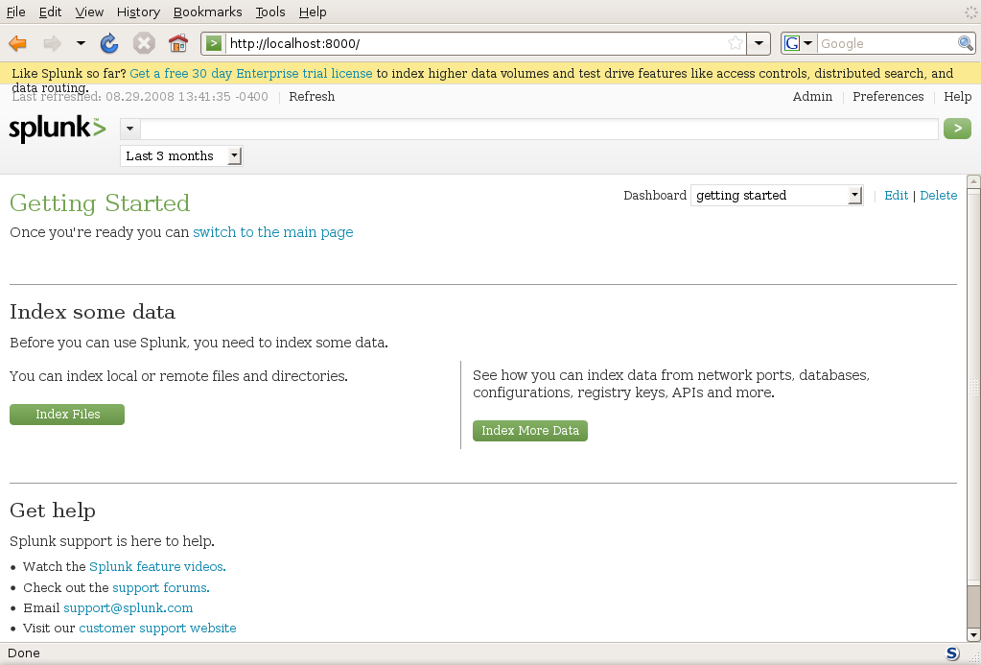
Task: Click inside the Google search field
Action: coord(887,43)
